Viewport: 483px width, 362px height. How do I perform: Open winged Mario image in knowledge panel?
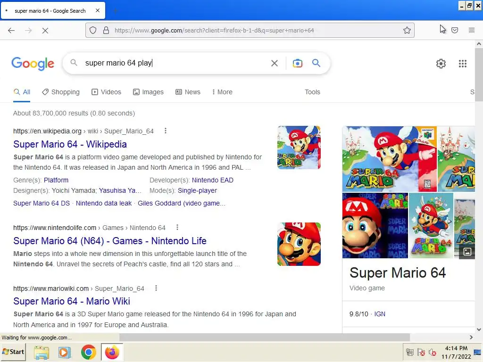431,226
